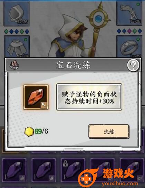Select the cape armor equipment slot
Screen dimensions: 145x188
(17, 46)
